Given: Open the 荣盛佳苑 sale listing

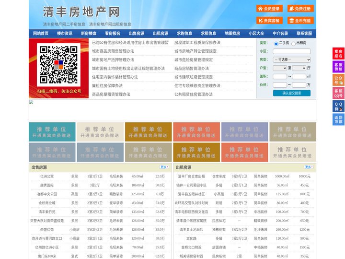Looking at the screenshot, I should pyautogui.click(x=47, y=229).
